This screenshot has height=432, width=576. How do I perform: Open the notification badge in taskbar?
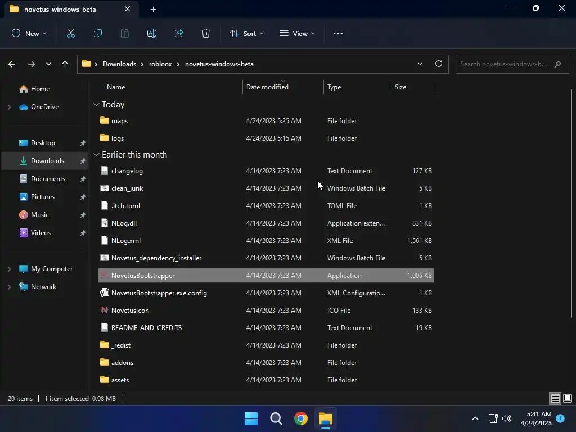pyautogui.click(x=560, y=418)
